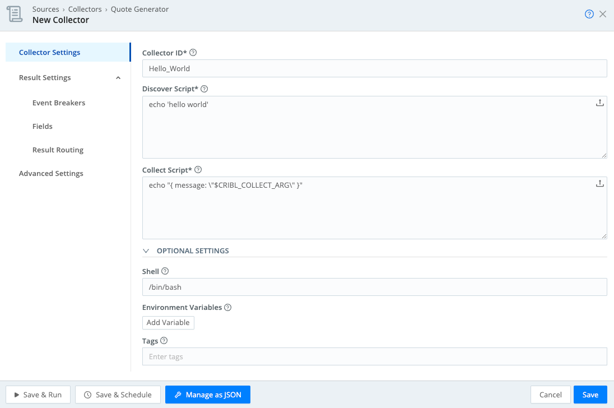Viewport: 614px width, 408px height.
Task: Click the Discover Script help icon
Action: [x=204, y=89]
